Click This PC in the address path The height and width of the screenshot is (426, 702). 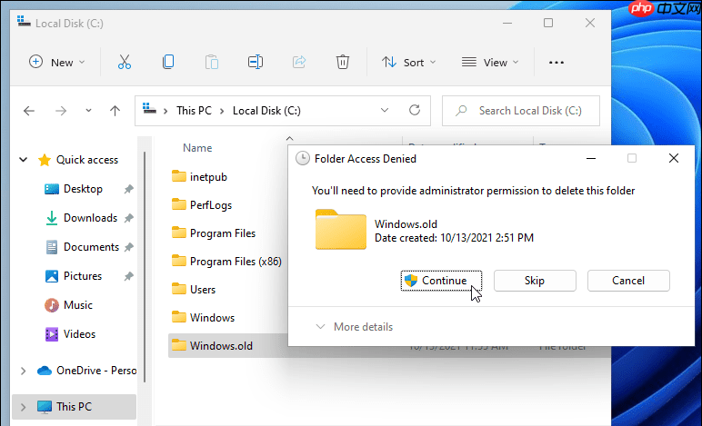(x=194, y=111)
